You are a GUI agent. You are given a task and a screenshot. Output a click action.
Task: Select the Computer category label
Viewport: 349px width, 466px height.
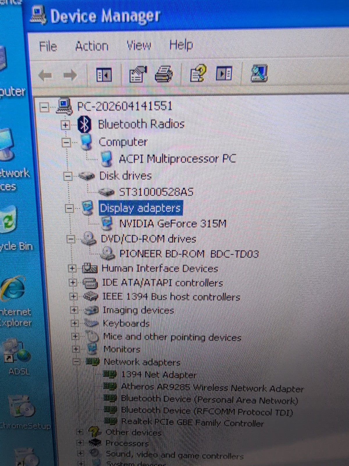123,142
